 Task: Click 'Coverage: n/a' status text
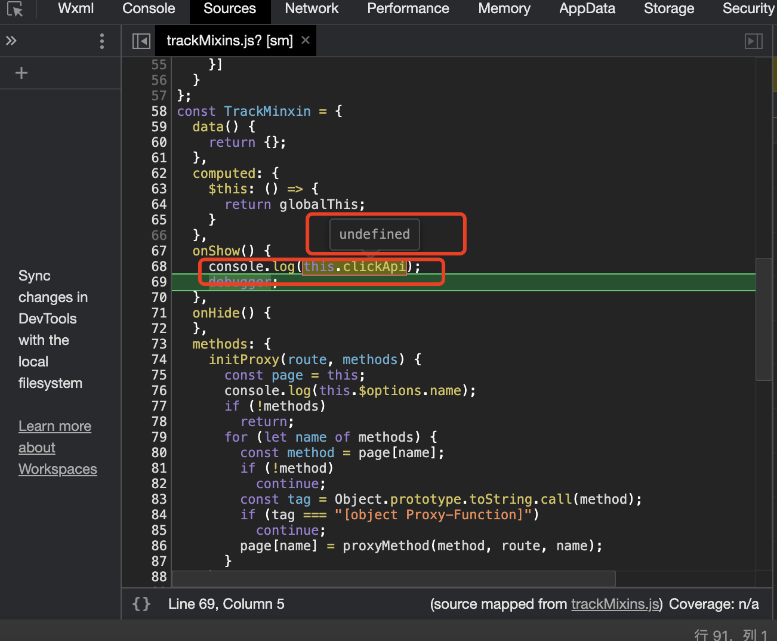[x=714, y=604]
